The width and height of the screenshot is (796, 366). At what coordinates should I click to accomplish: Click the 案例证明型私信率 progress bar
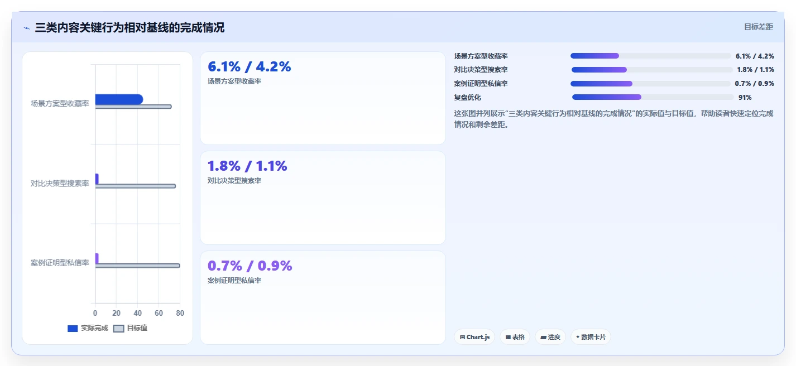[x=650, y=84]
